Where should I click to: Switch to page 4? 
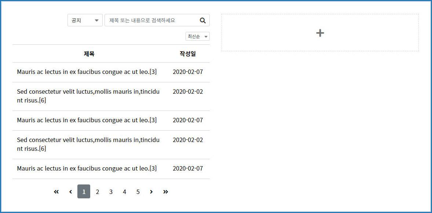pyautogui.click(x=124, y=192)
